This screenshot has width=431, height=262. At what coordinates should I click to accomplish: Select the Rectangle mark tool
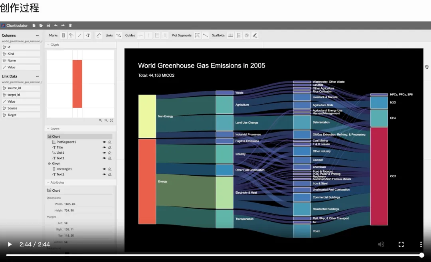[x=63, y=35]
